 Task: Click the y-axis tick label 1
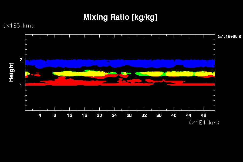click(x=21, y=85)
